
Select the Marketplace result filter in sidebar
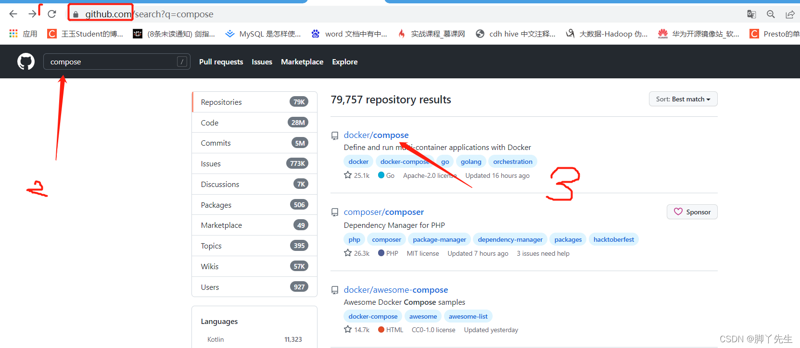click(254, 225)
